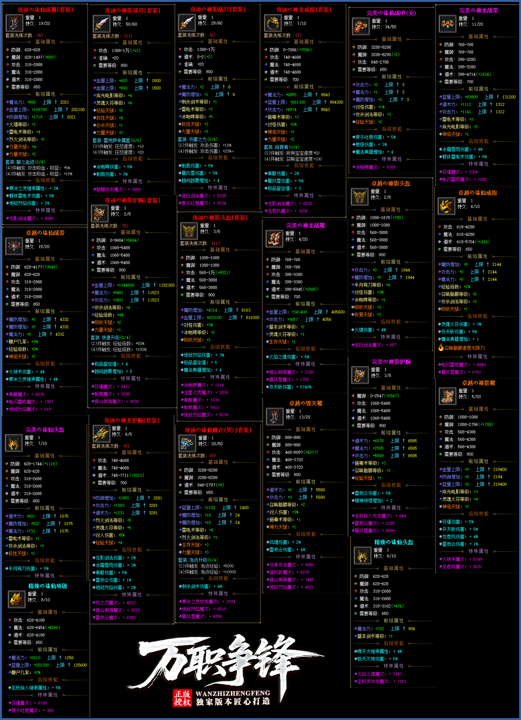Screen dimensions: 521x720
Task: Click the 奇迹の诛仙战靴 boots item icon
Action: pos(14,23)
